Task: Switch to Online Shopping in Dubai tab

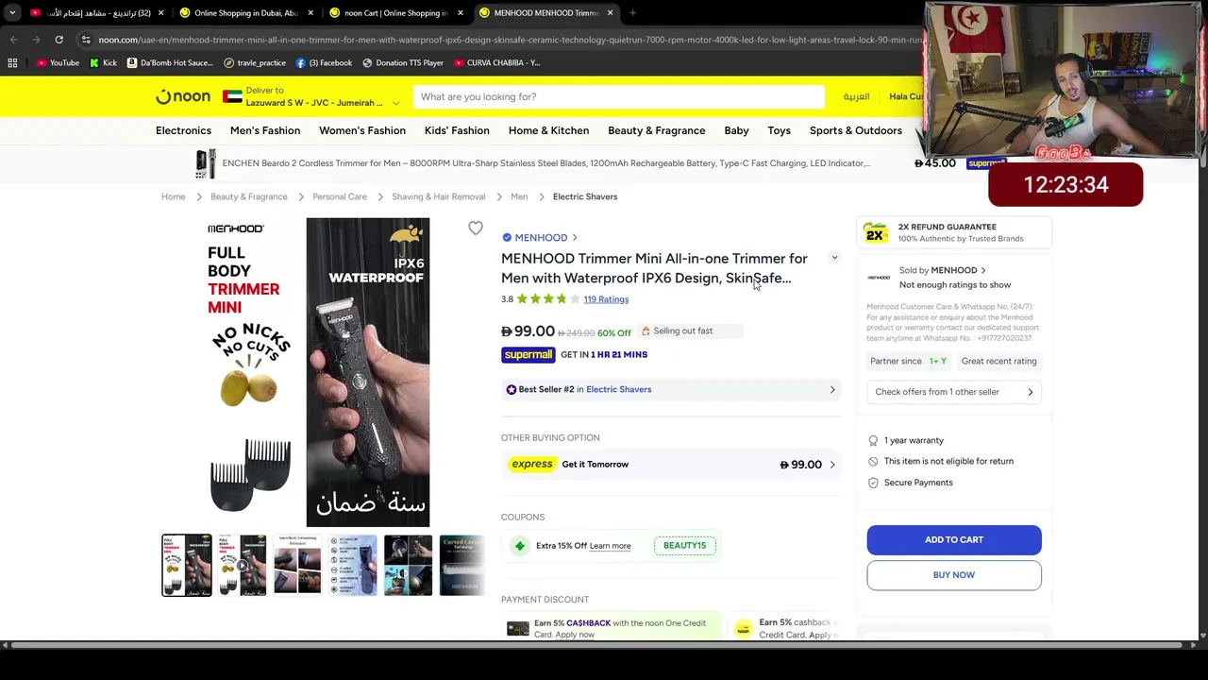Action: 246,12
